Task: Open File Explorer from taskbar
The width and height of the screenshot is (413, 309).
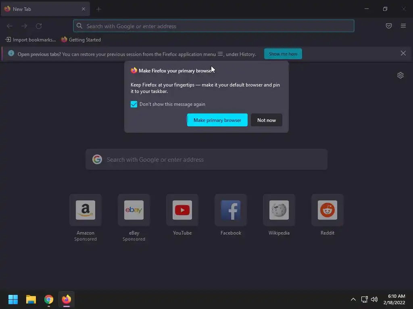Action: (31, 299)
